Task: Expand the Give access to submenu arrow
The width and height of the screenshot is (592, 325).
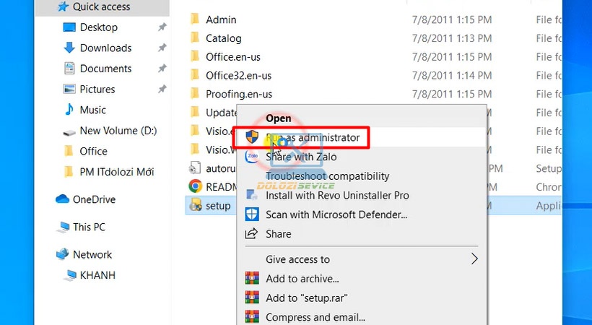Action: pos(474,259)
